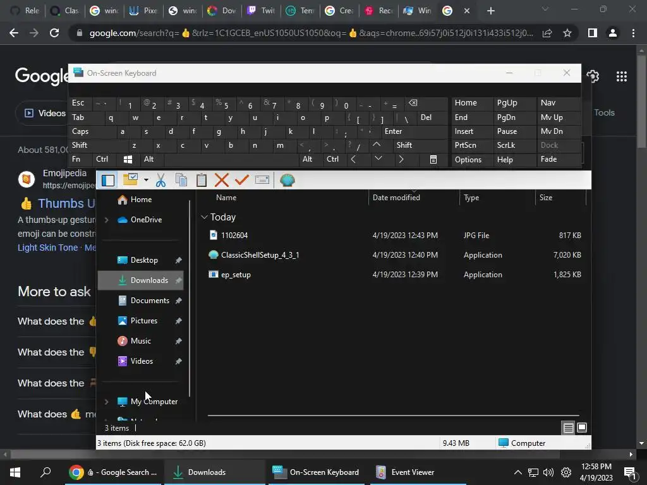Viewport: 647px width, 485px height.
Task: Open Pictures folder in sidebar
Action: [144, 321]
